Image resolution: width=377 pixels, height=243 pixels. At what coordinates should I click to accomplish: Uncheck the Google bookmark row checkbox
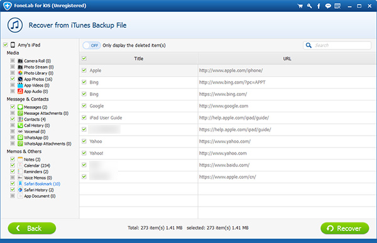click(84, 105)
